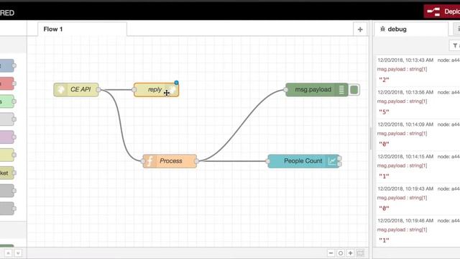Screen dimensions: 460x259
Task: Switch to the debug sidebar tab
Action: point(410,29)
